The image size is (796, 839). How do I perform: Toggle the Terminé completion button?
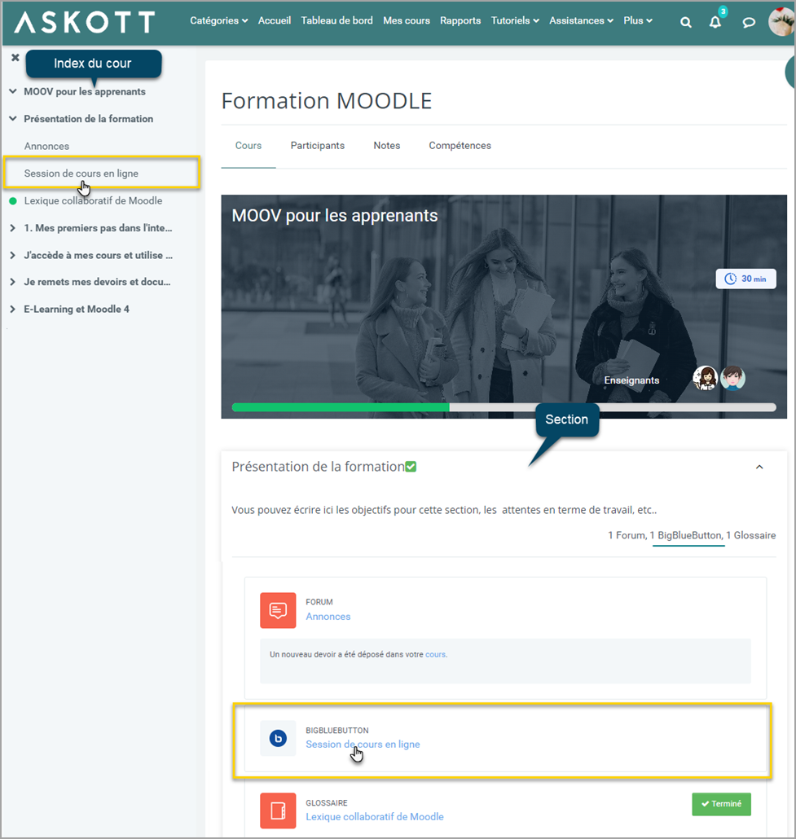coord(721,804)
